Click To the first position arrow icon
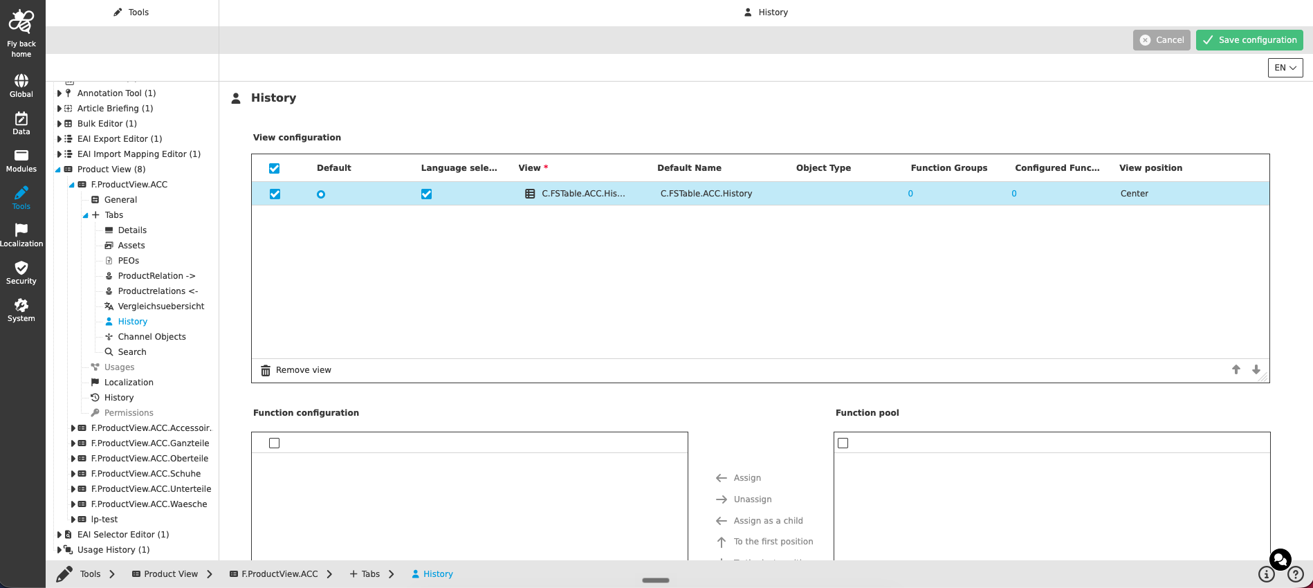This screenshot has height=588, width=1313. pyautogui.click(x=722, y=542)
